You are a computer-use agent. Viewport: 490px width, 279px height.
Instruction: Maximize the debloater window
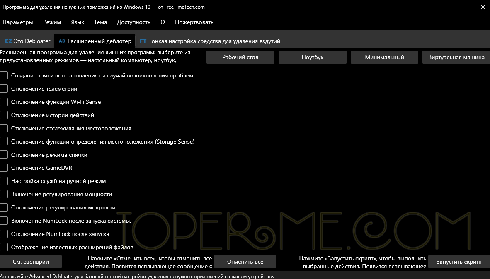coord(464,7)
